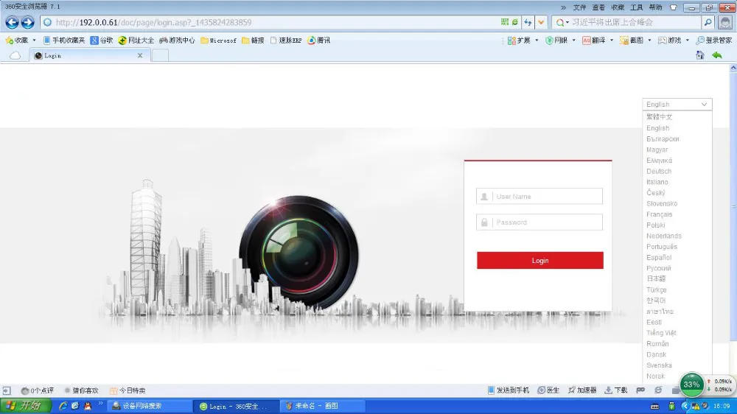Focus the User Name field
The width and height of the screenshot is (737, 414).
pyautogui.click(x=539, y=197)
